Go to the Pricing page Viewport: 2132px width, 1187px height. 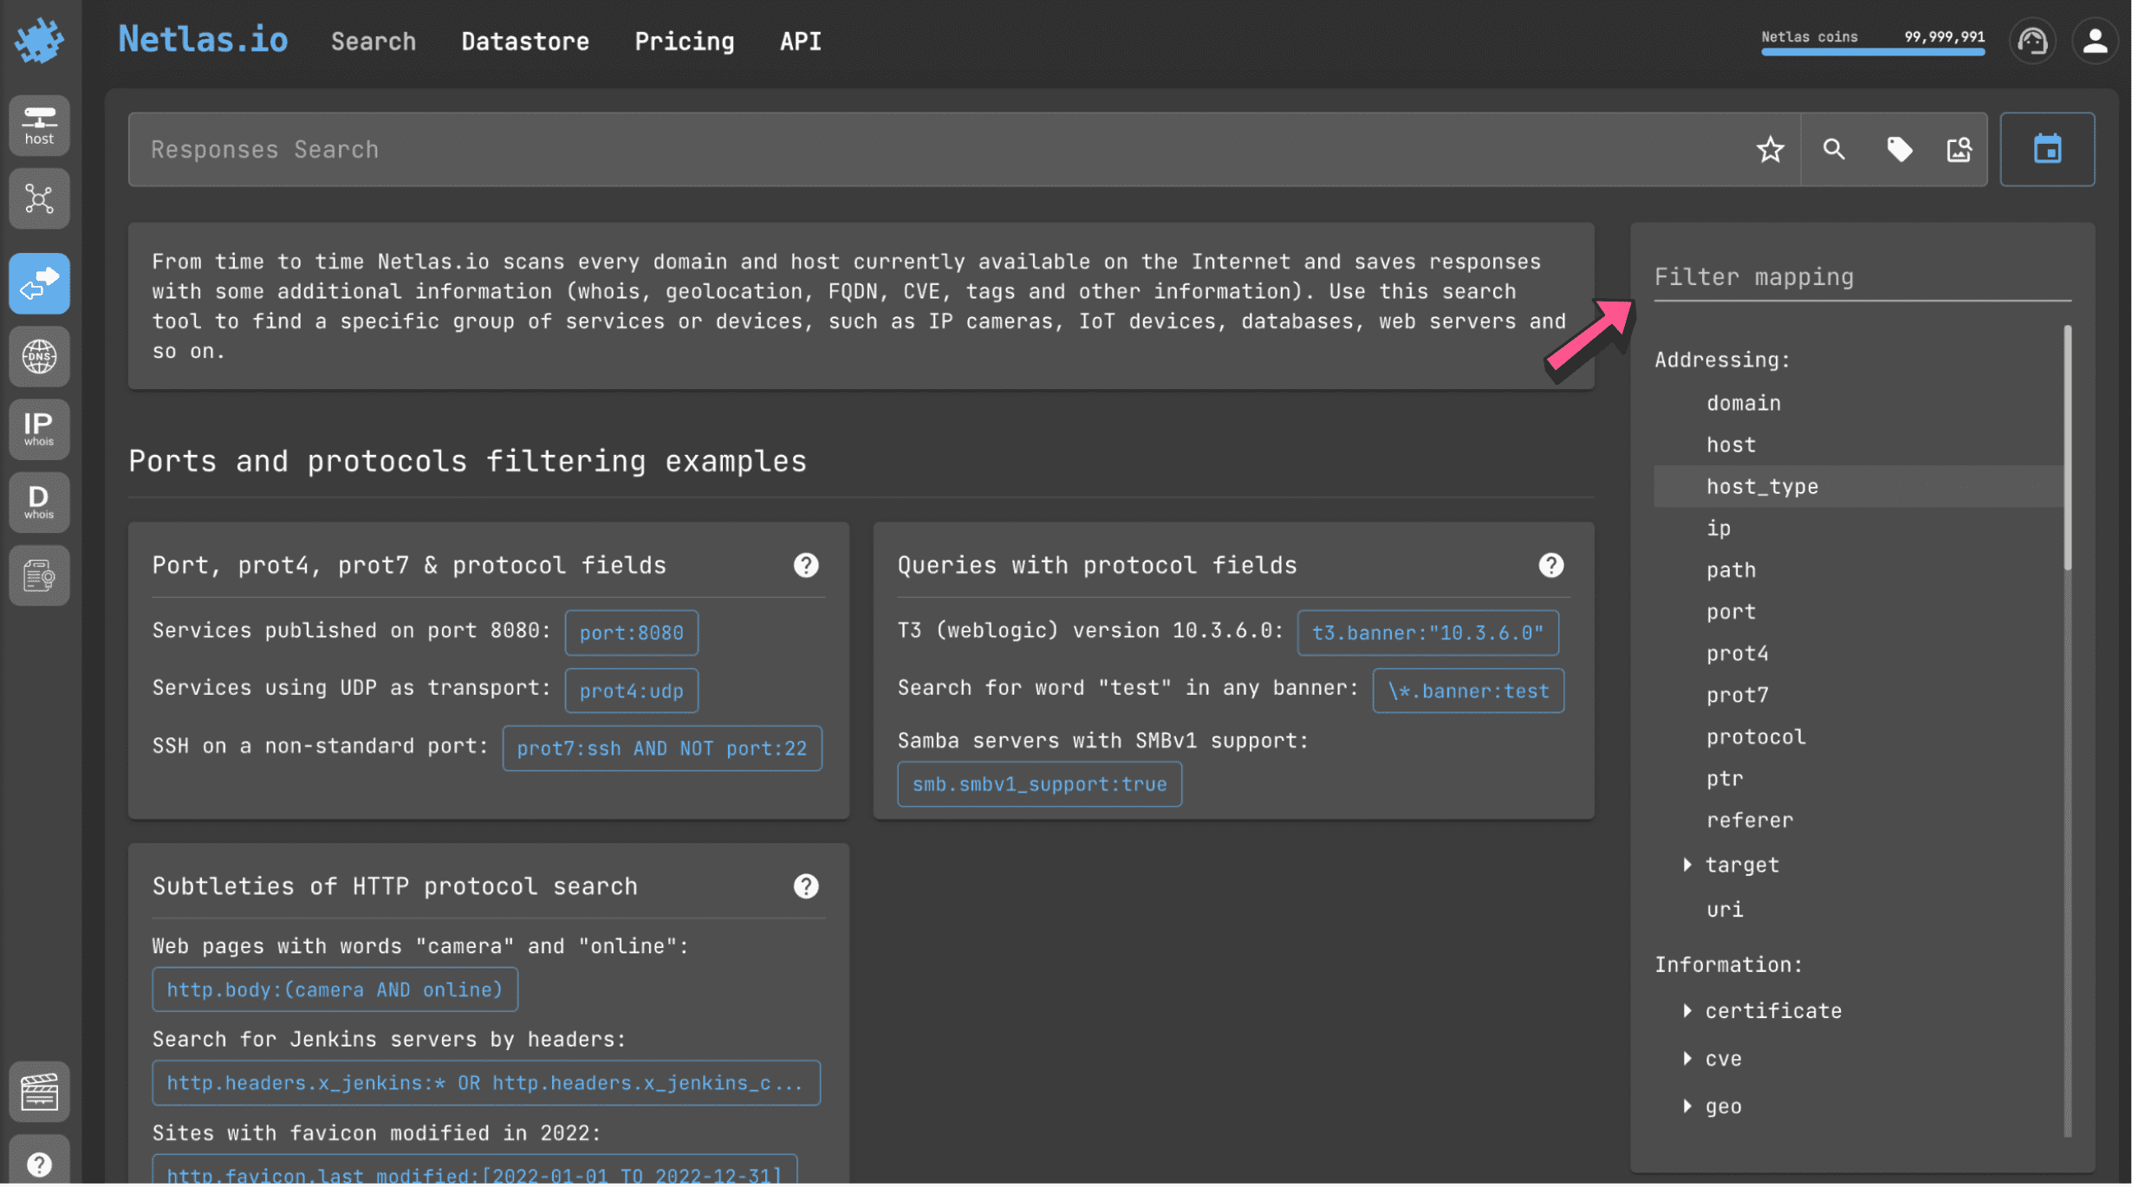pyautogui.click(x=684, y=41)
